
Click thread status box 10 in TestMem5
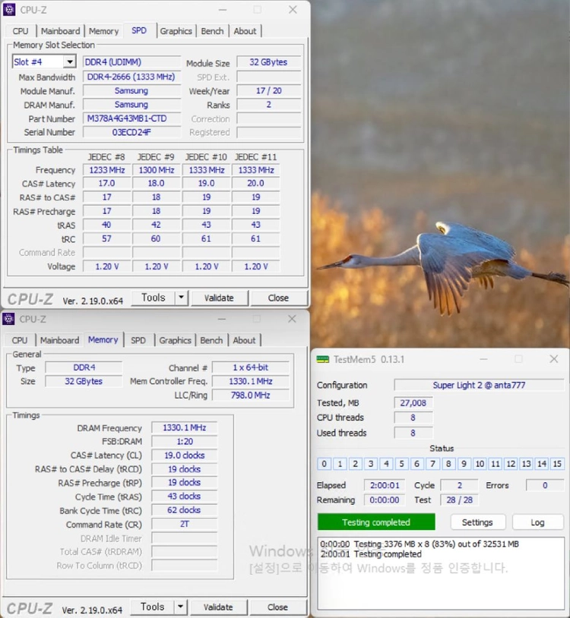coord(480,463)
